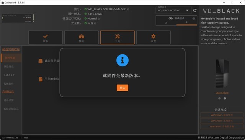
Task: Open S.M.A.R.T in the sidebar
Action: [9, 75]
